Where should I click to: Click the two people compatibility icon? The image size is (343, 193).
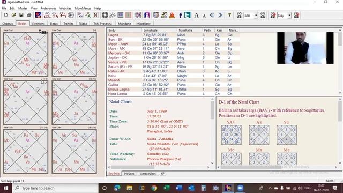coord(147,15)
